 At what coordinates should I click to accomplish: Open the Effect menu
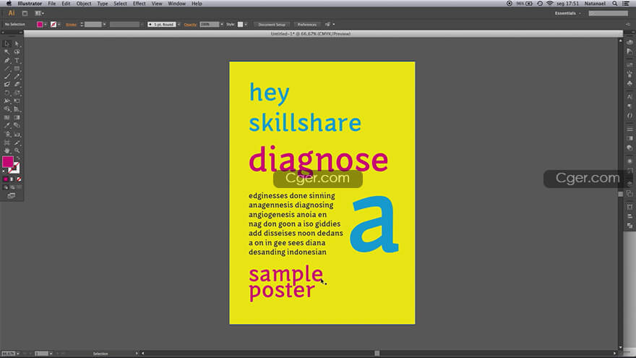[139, 4]
